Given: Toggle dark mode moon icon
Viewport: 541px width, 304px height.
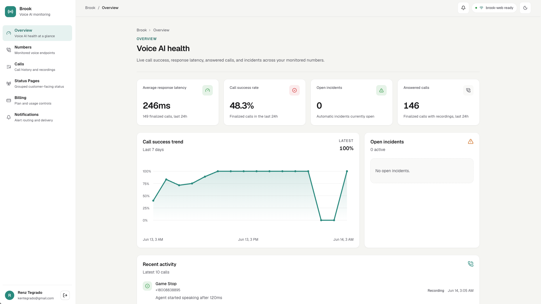Looking at the screenshot, I should (525, 8).
